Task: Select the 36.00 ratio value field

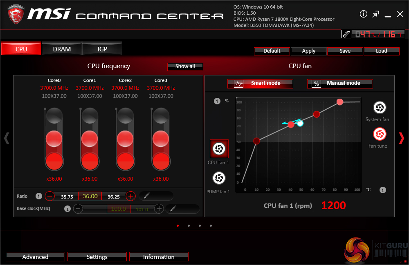Action: click(90, 196)
